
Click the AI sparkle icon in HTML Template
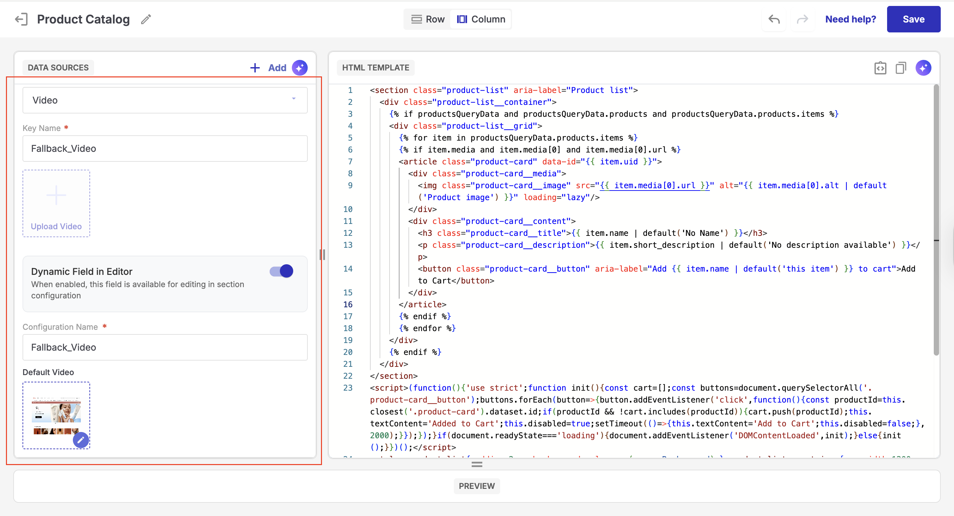point(923,68)
